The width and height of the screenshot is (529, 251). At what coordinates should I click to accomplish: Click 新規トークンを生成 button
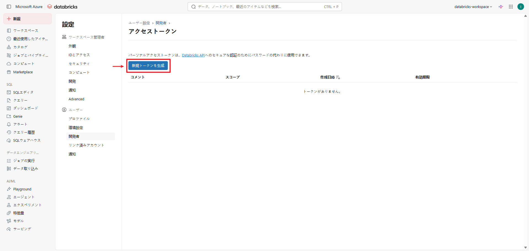pos(148,66)
